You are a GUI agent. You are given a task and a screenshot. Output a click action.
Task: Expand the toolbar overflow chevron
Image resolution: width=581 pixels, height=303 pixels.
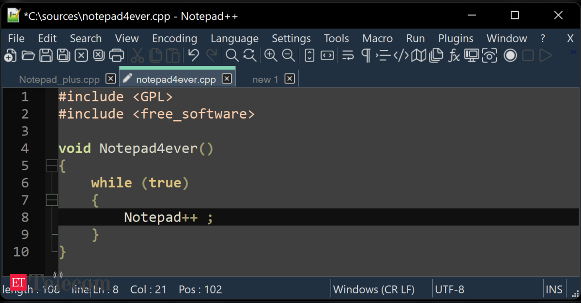(x=574, y=52)
